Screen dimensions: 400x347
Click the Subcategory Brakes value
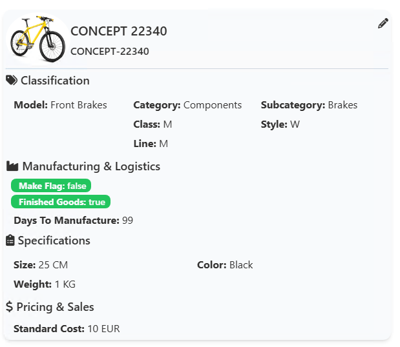tap(342, 105)
